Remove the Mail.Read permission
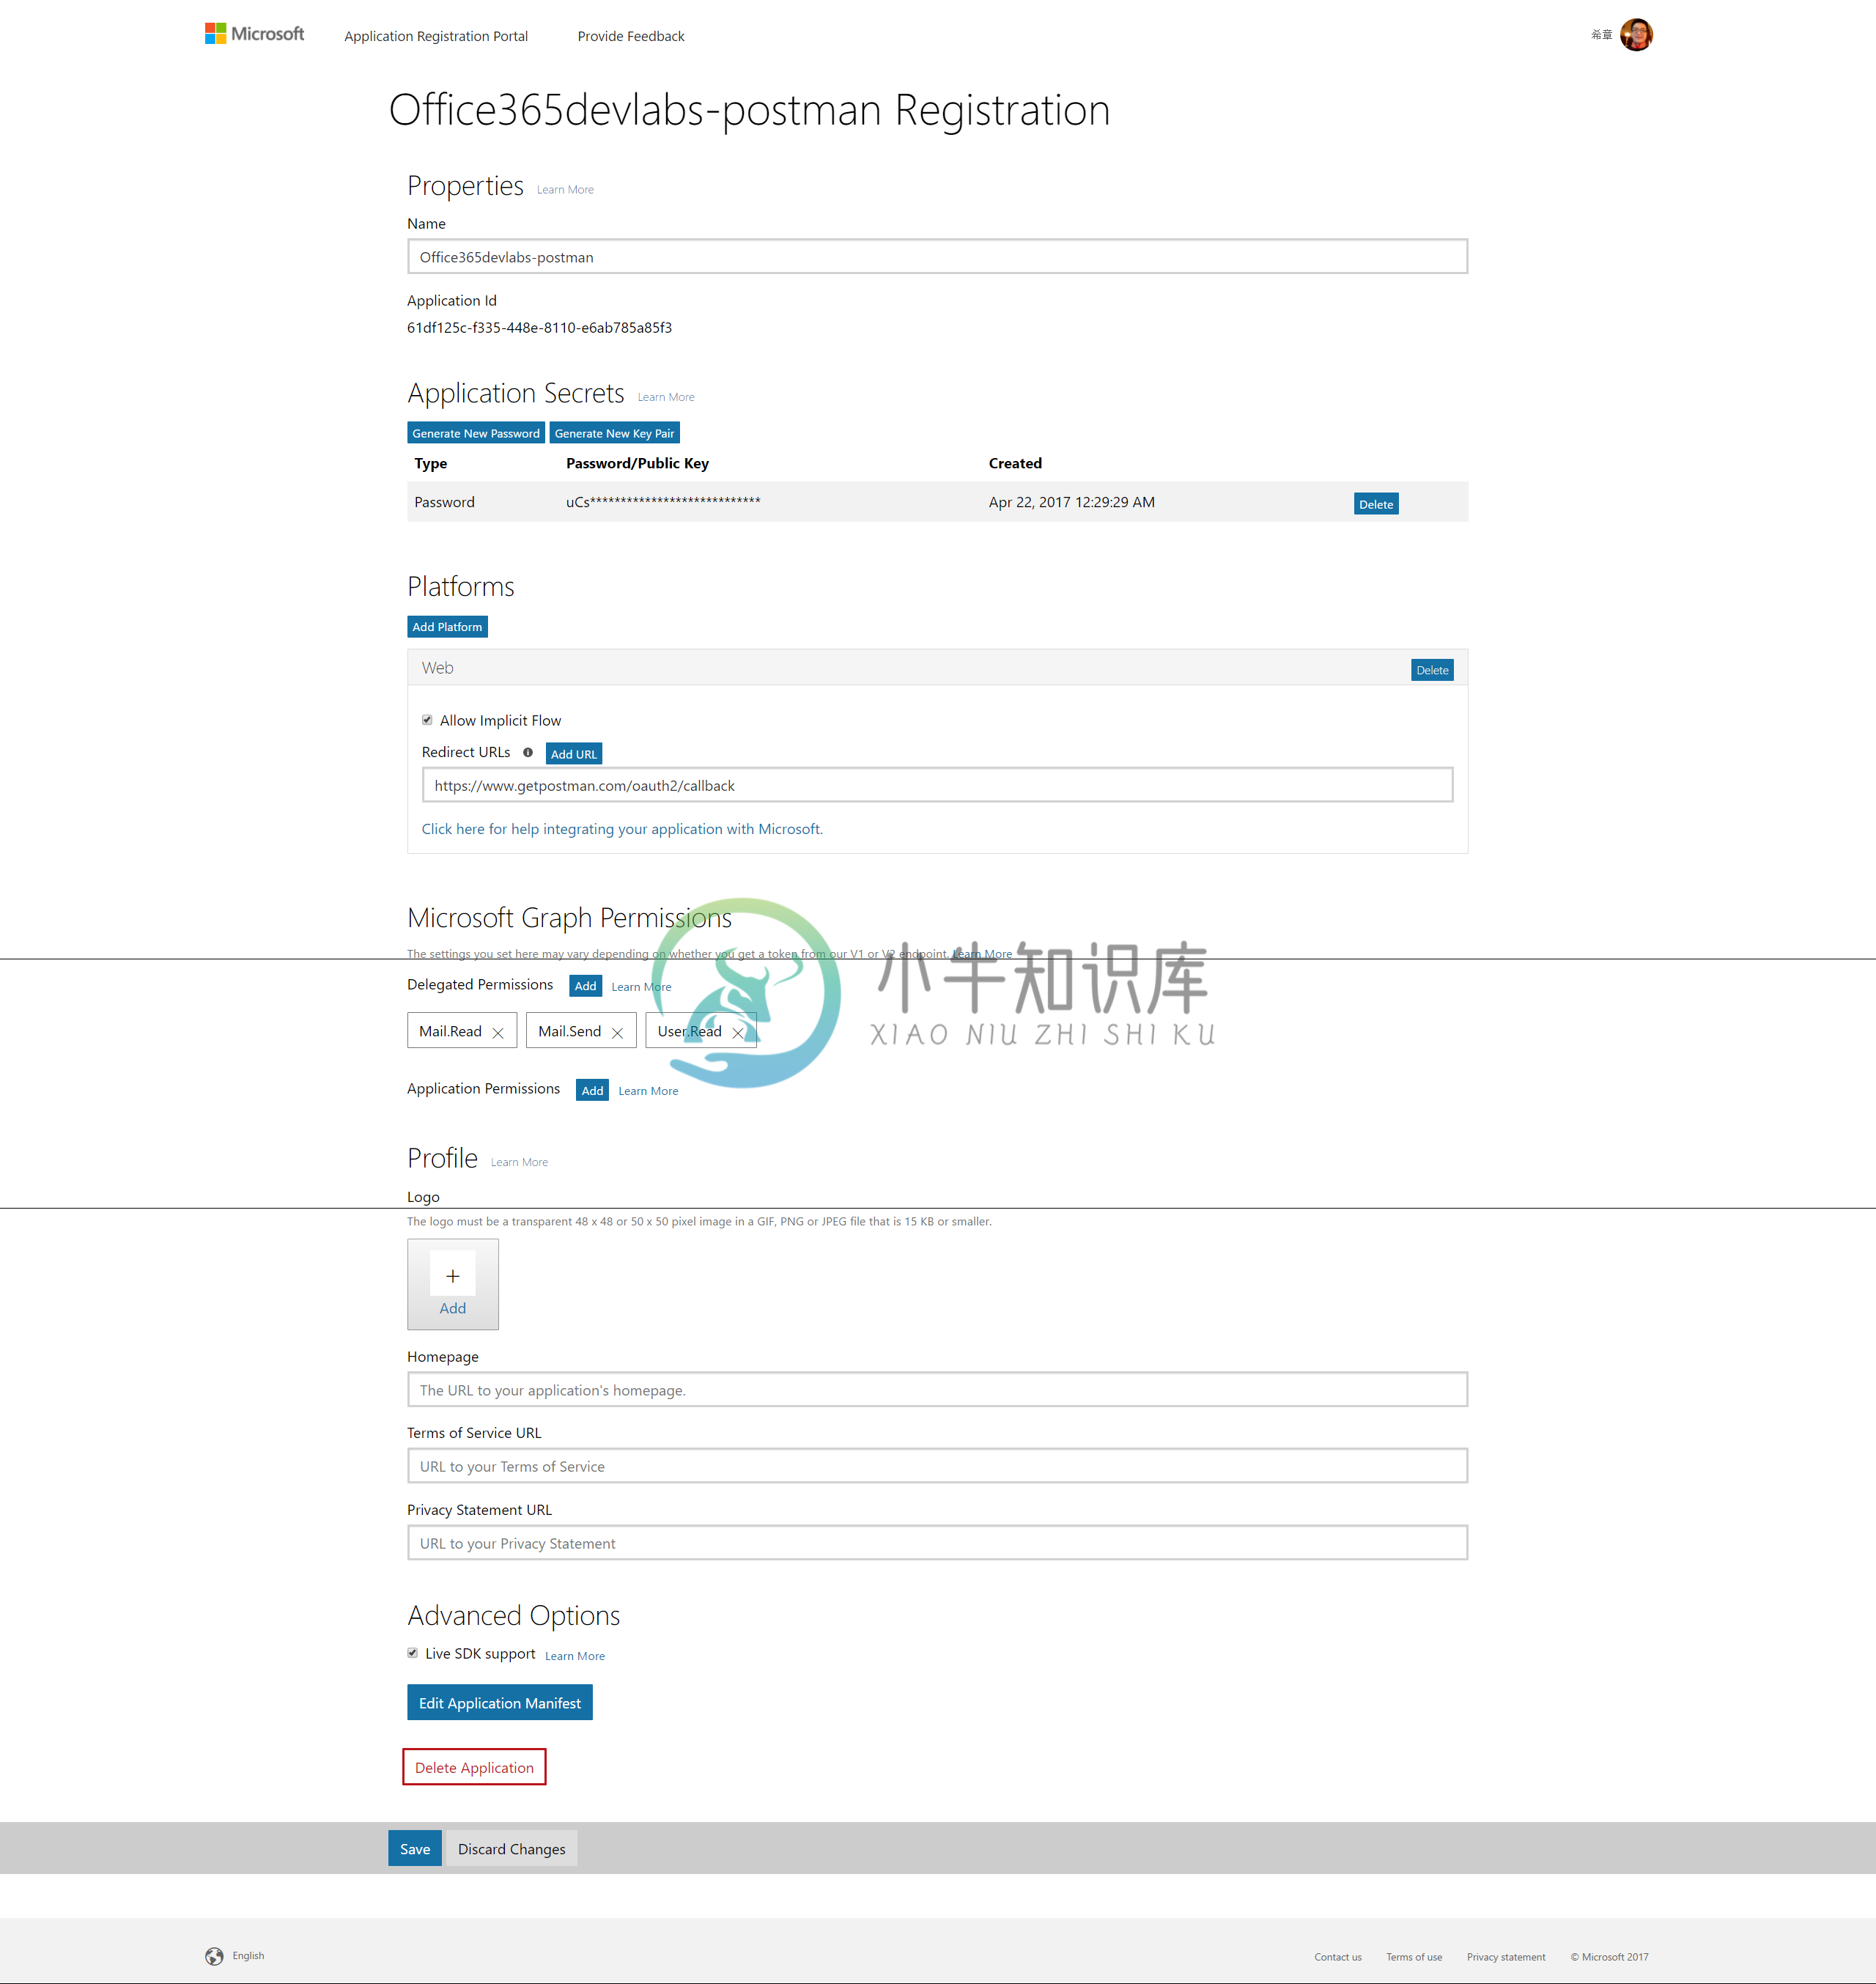Image resolution: width=1876 pixels, height=1984 pixels. [498, 1033]
